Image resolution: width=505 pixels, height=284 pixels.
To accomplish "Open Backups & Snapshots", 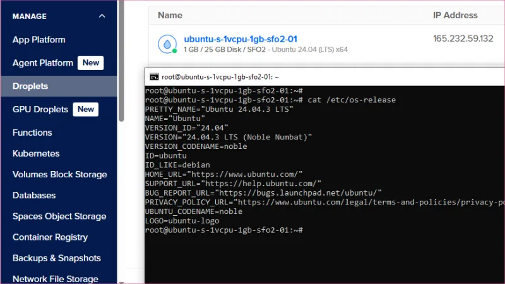I will pyautogui.click(x=57, y=258).
